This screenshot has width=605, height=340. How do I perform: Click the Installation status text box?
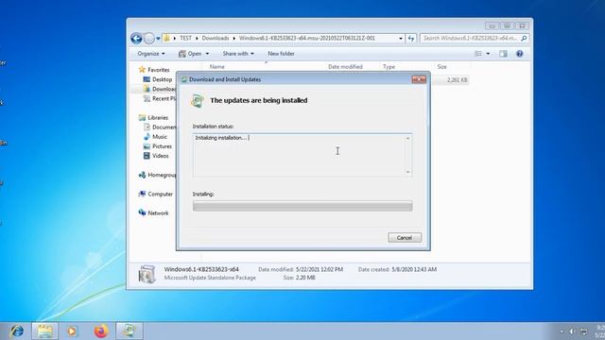coord(302,155)
